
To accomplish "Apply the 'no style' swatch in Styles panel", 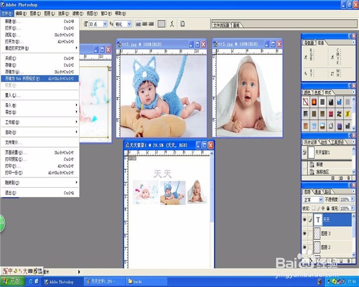I will click(x=306, y=102).
